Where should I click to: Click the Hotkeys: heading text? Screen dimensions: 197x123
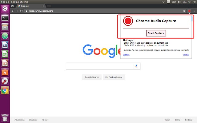pos(128,40)
